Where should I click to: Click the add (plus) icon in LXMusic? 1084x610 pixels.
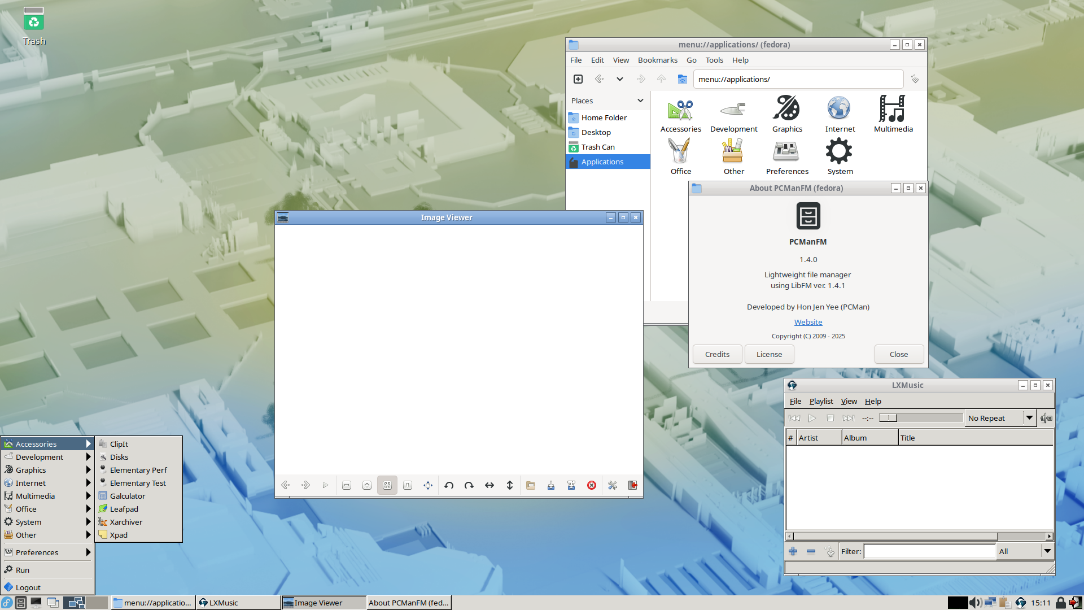pyautogui.click(x=793, y=551)
